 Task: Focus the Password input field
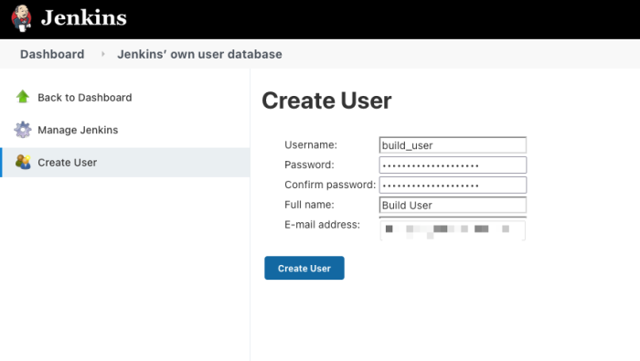453,165
